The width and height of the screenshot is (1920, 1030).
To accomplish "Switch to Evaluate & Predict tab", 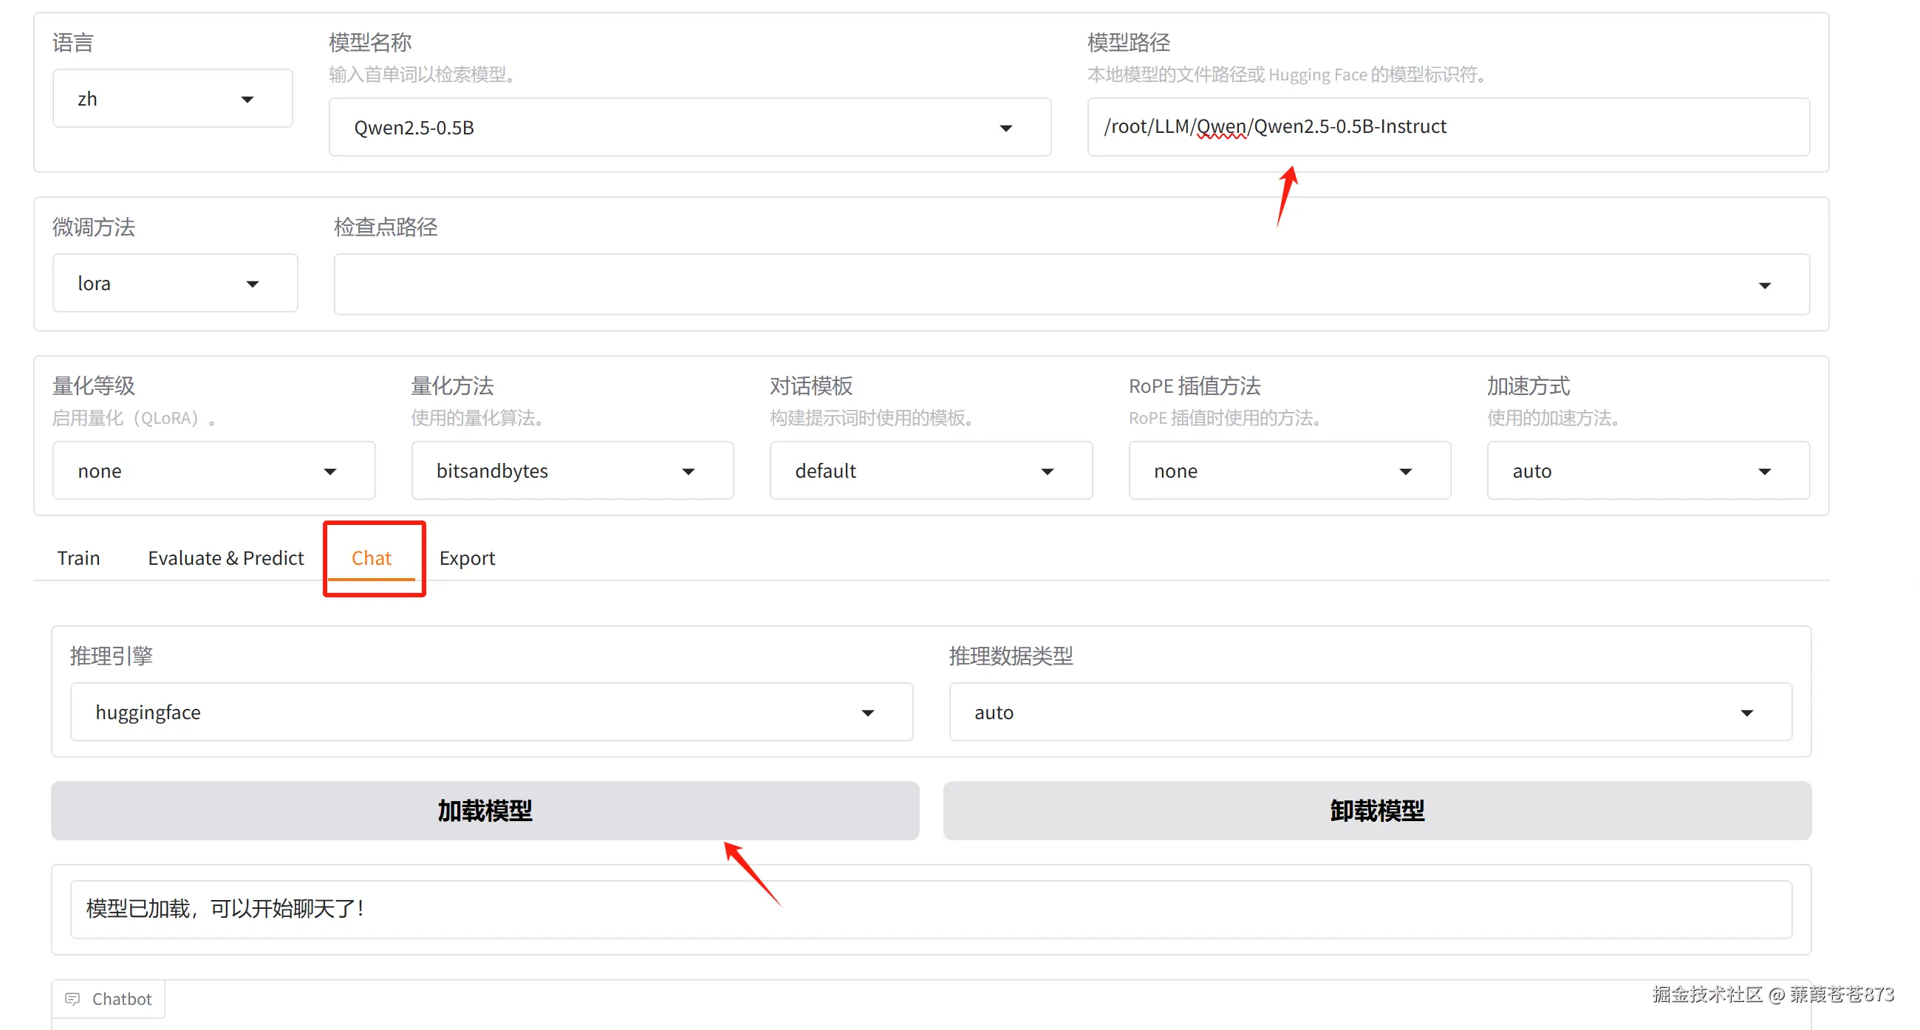I will coord(226,557).
